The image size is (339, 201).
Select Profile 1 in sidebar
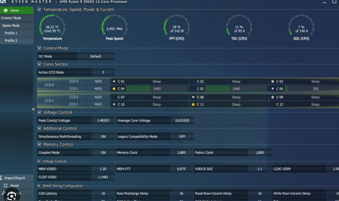16,33
